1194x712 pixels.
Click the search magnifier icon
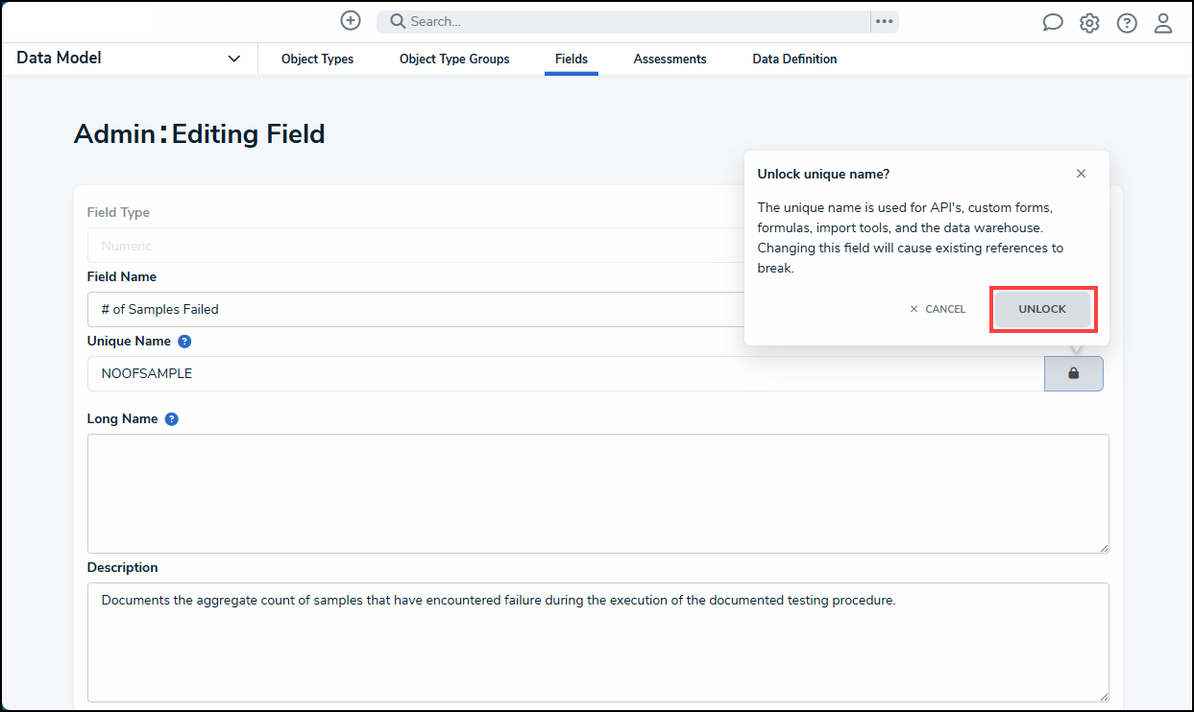coord(397,21)
